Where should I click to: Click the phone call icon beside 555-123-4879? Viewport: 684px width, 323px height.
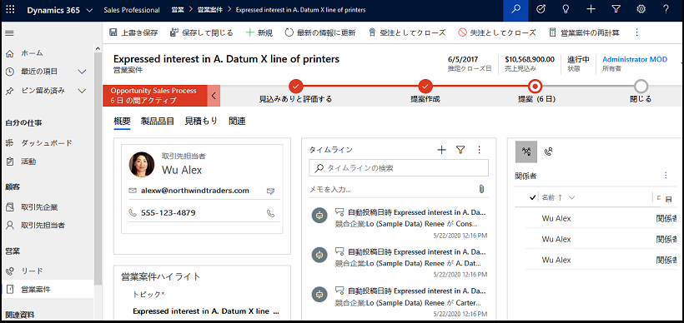pos(270,213)
